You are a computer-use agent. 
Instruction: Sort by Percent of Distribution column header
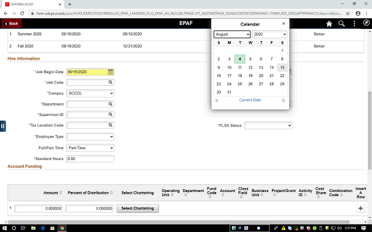pos(90,193)
